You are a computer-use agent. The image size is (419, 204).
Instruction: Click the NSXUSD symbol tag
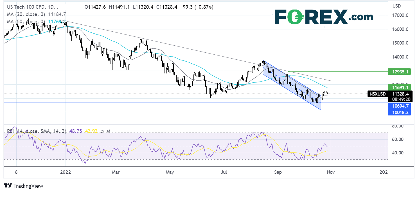(377, 94)
